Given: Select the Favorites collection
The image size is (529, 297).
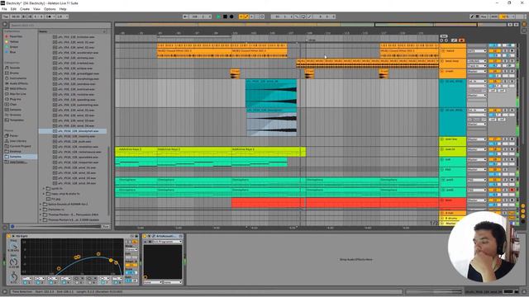Looking at the screenshot, I should [16, 36].
